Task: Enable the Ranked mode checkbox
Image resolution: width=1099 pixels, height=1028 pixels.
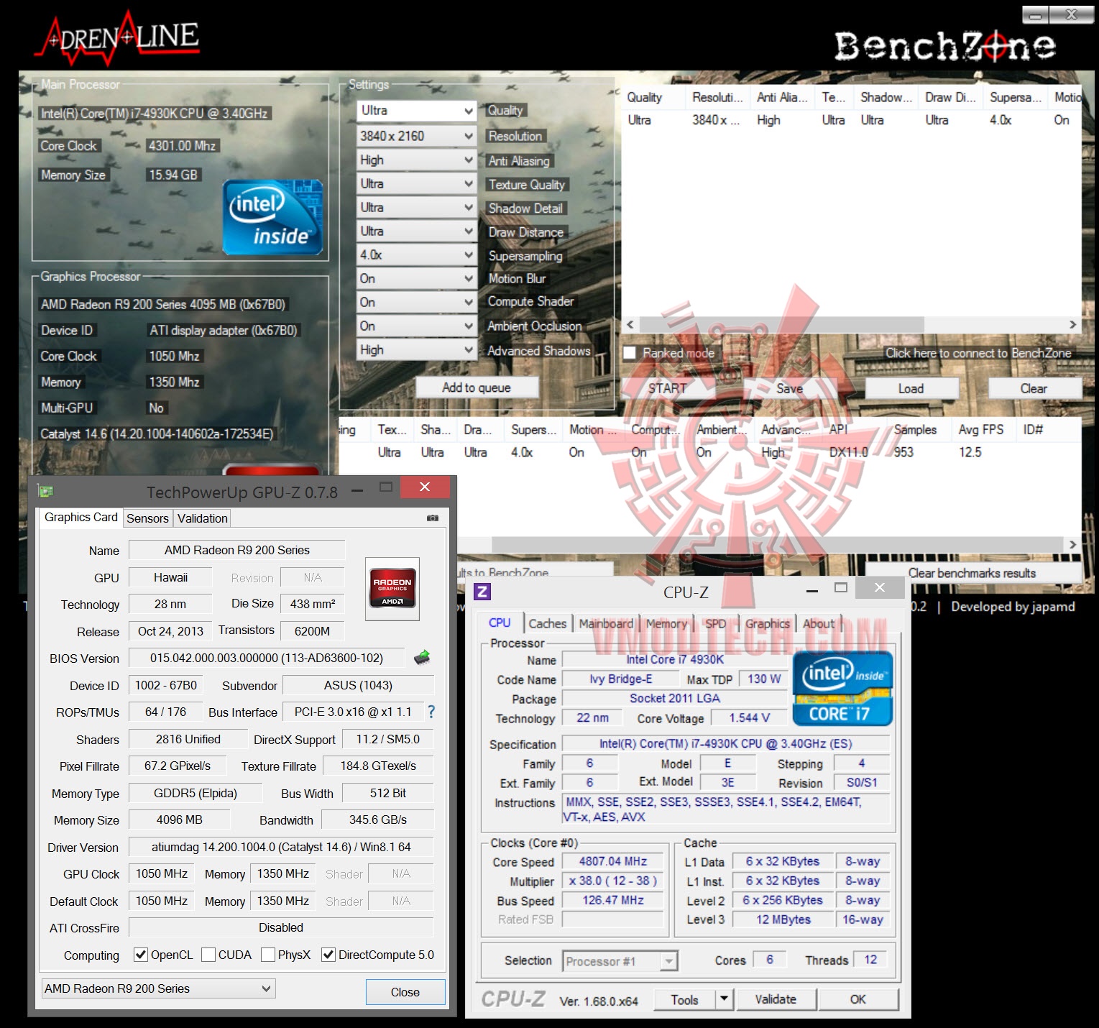Action: pos(630,353)
